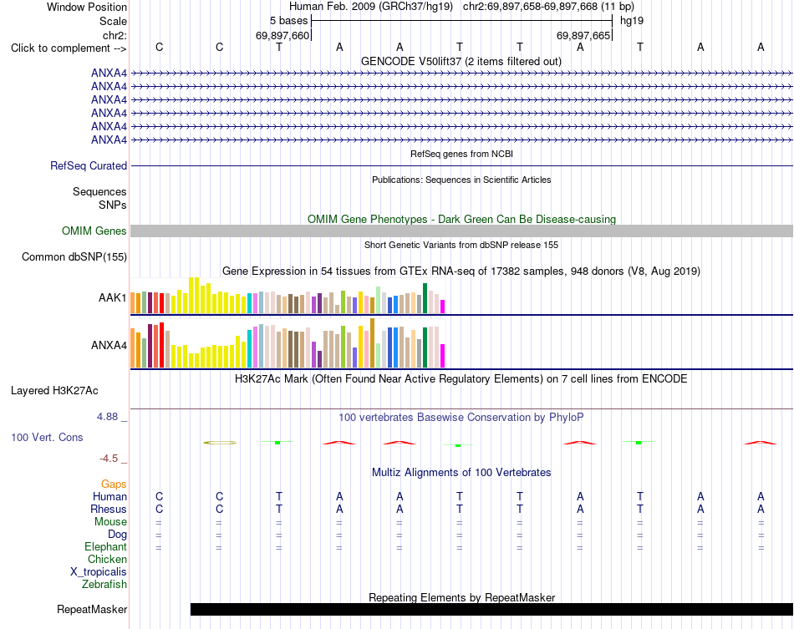Click the Common dbSNP(155) label
The height and width of the screenshot is (629, 794).
(x=74, y=256)
